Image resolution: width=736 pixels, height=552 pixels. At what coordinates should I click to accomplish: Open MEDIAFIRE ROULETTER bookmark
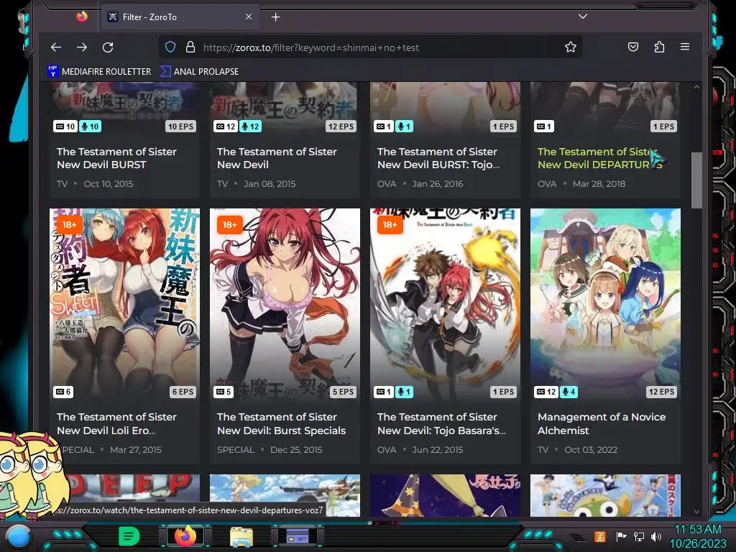click(99, 71)
